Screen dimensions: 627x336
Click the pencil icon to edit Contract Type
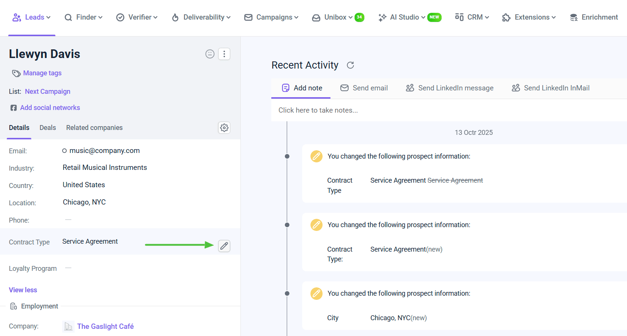coord(224,246)
